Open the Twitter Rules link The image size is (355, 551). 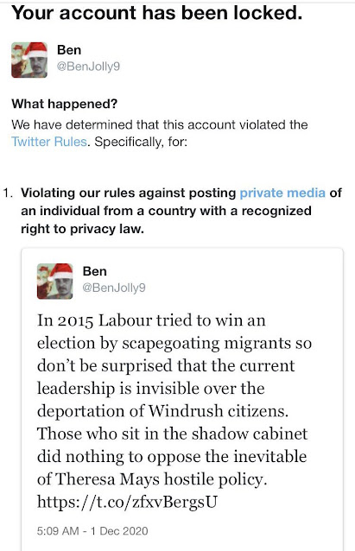(x=49, y=142)
